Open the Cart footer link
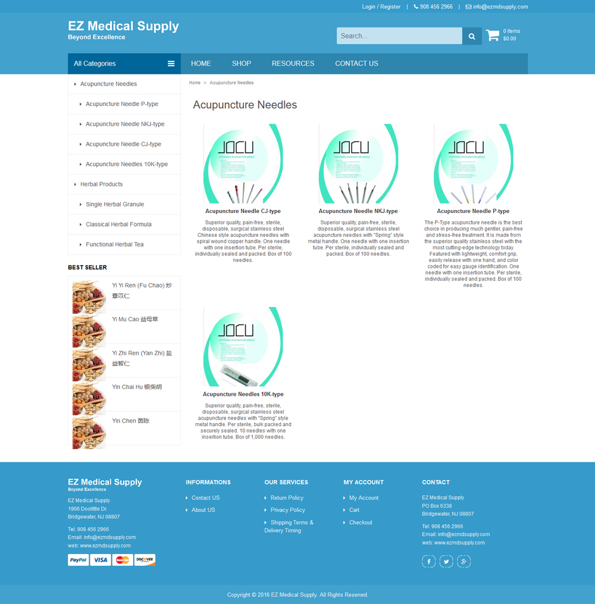Screen dimensions: 595x604 (x=354, y=509)
